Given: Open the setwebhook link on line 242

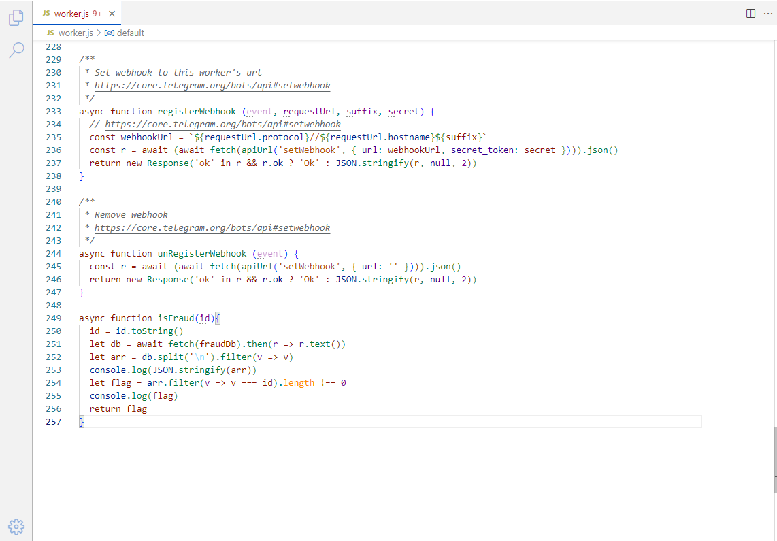Looking at the screenshot, I should point(212,227).
